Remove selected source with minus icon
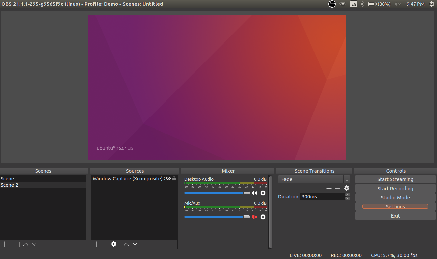Viewport: 437px width, 259px height. (105, 244)
